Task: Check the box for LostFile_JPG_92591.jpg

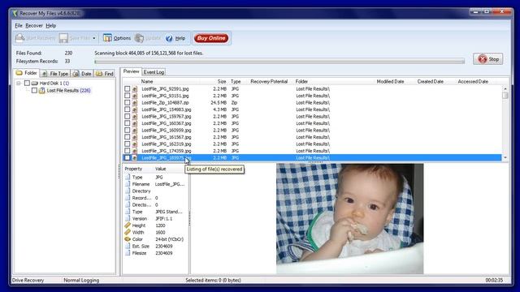Action: (x=128, y=88)
